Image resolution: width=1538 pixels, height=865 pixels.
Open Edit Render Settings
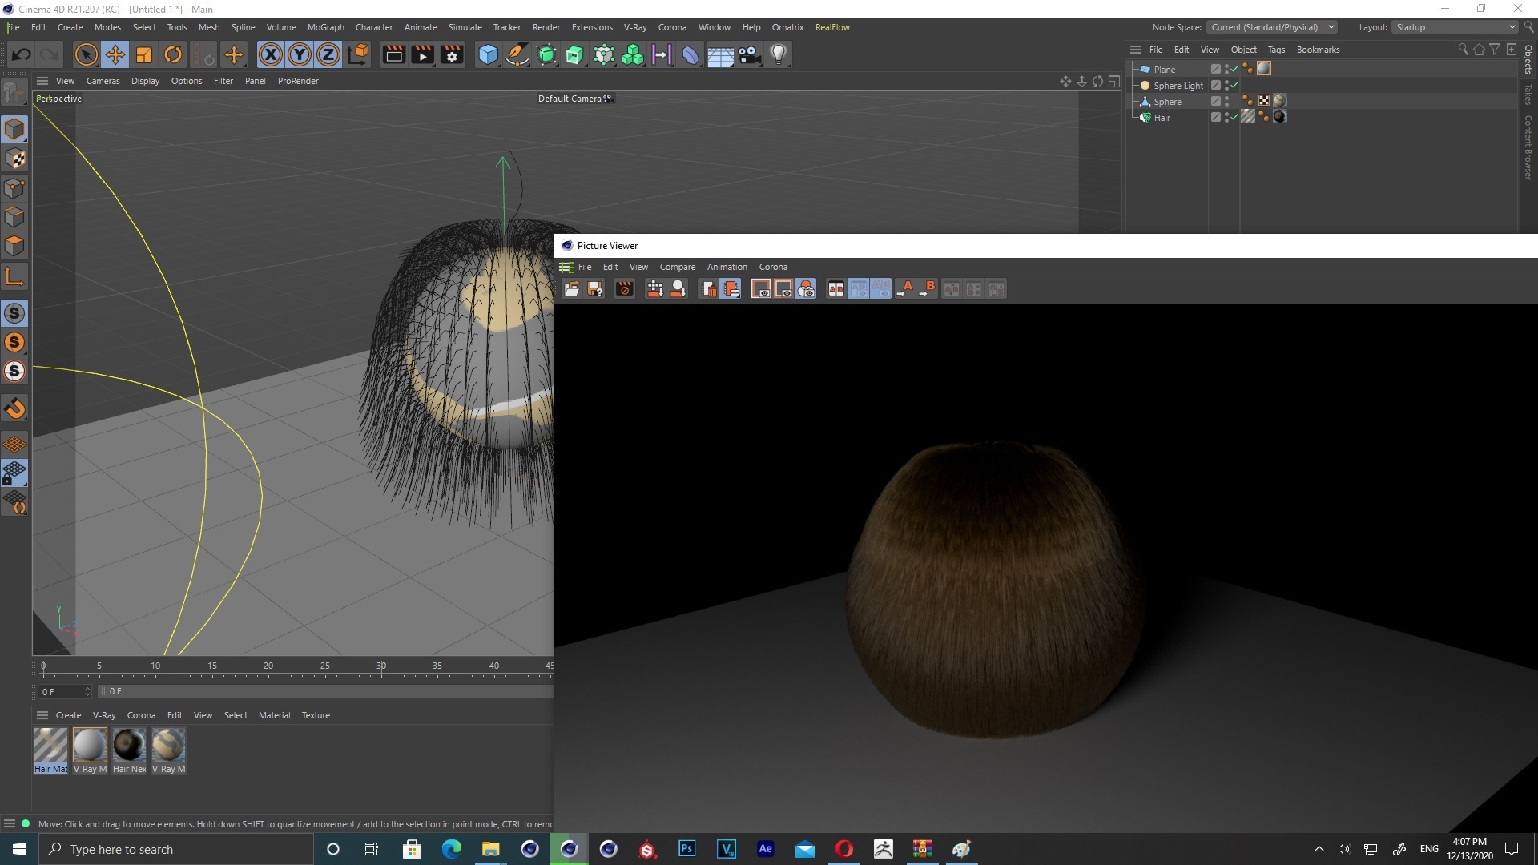tap(452, 54)
